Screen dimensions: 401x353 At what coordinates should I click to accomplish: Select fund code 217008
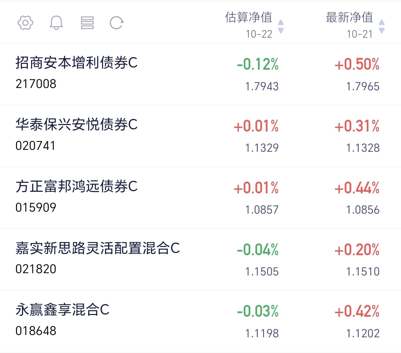point(36,84)
